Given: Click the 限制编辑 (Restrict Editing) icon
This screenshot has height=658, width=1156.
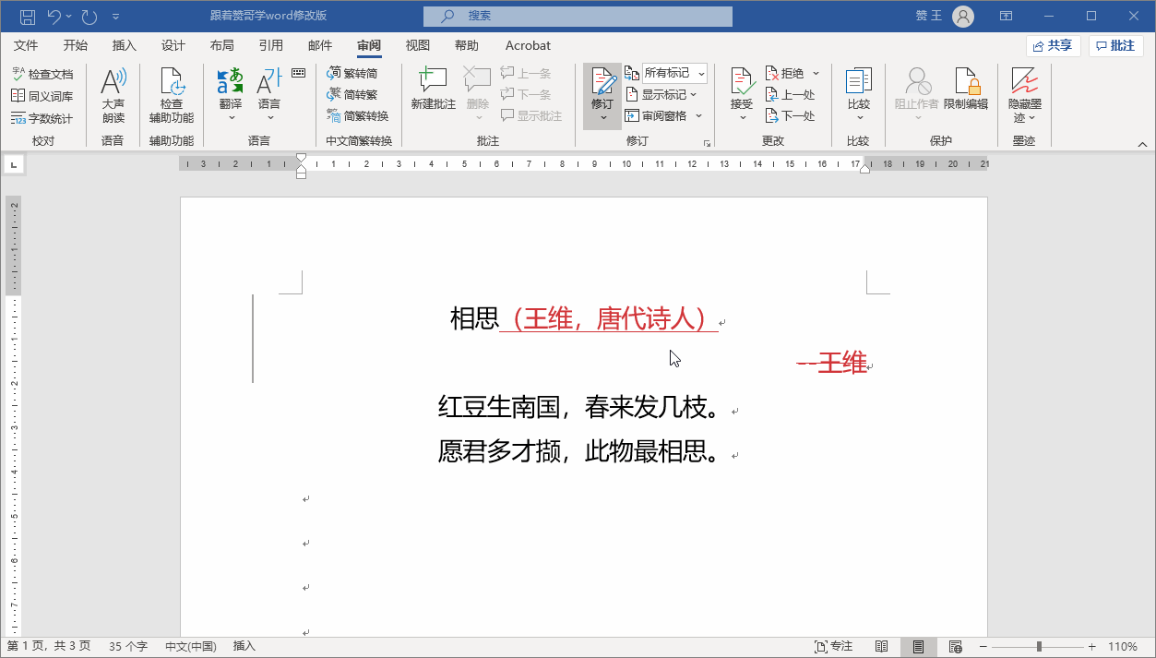Looking at the screenshot, I should (967, 92).
